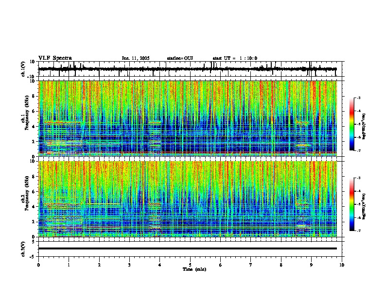Click time axis tick label 9

tap(311, 265)
